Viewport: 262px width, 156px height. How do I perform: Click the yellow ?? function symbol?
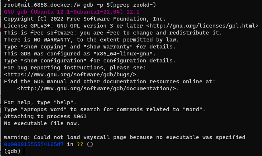(x=80, y=144)
